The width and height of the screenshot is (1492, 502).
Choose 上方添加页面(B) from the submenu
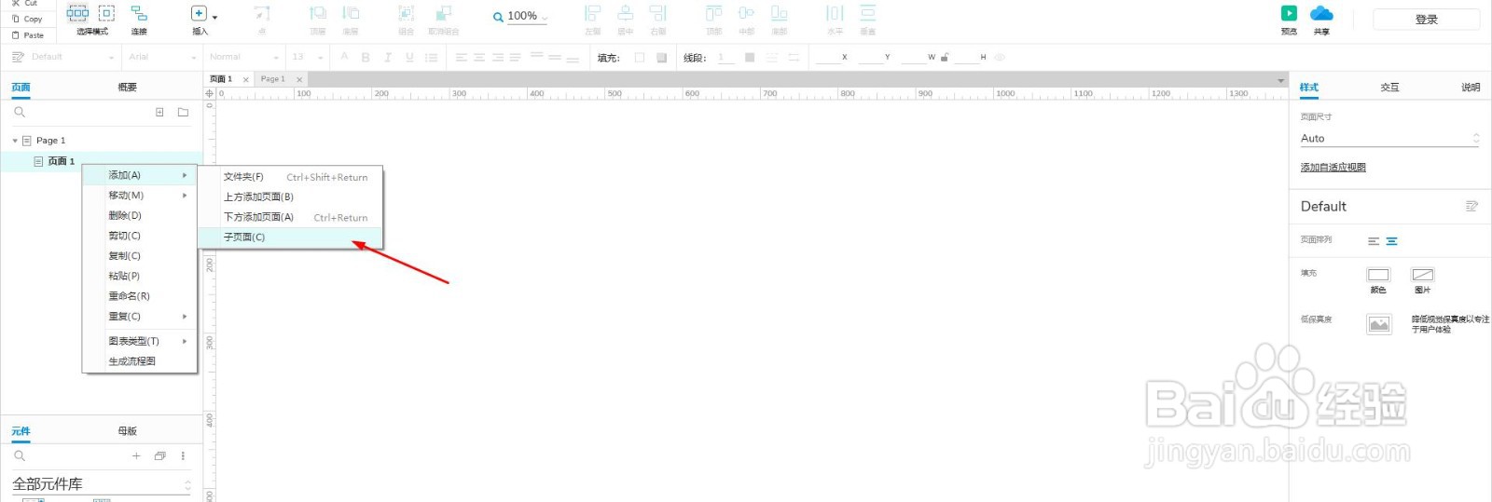290,197
